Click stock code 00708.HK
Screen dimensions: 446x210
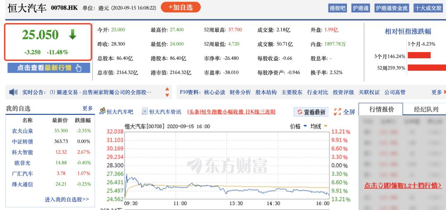coord(64,8)
